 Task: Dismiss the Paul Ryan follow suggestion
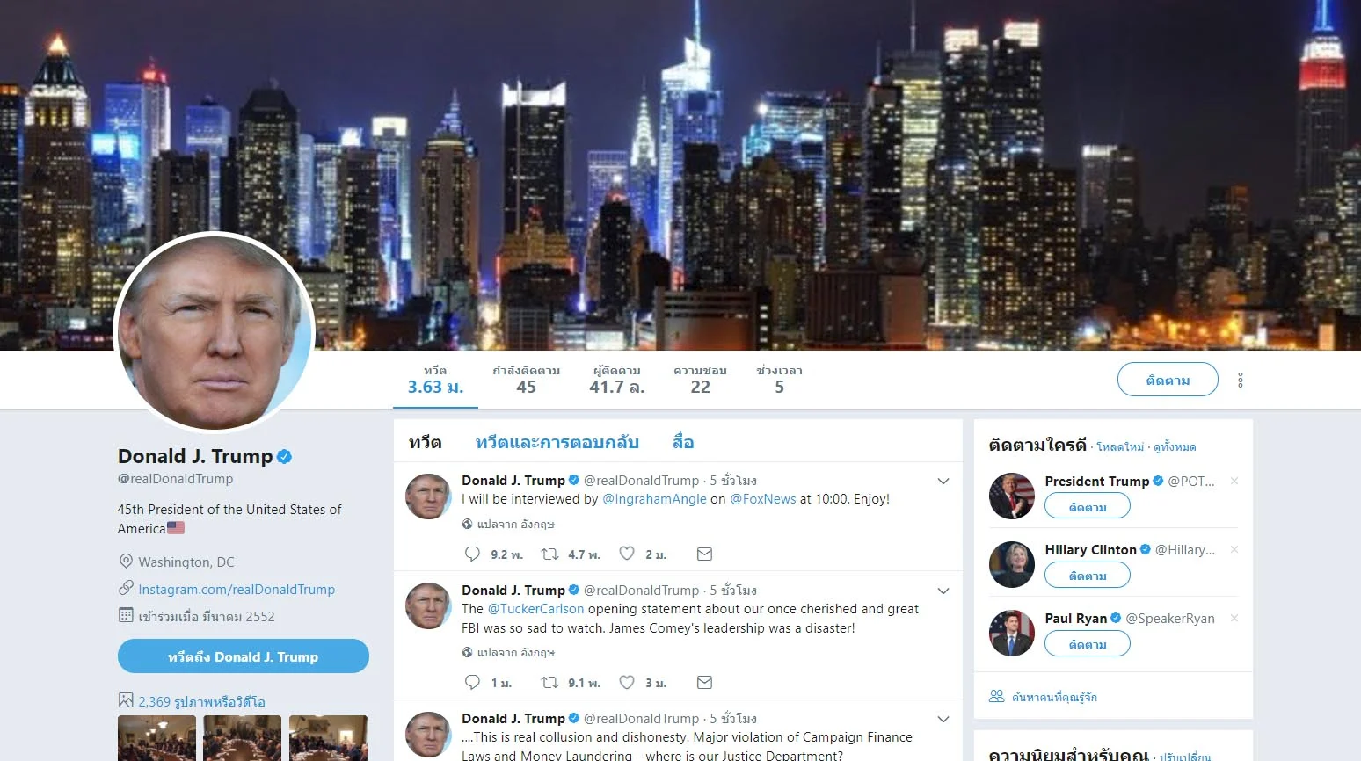point(1234,618)
